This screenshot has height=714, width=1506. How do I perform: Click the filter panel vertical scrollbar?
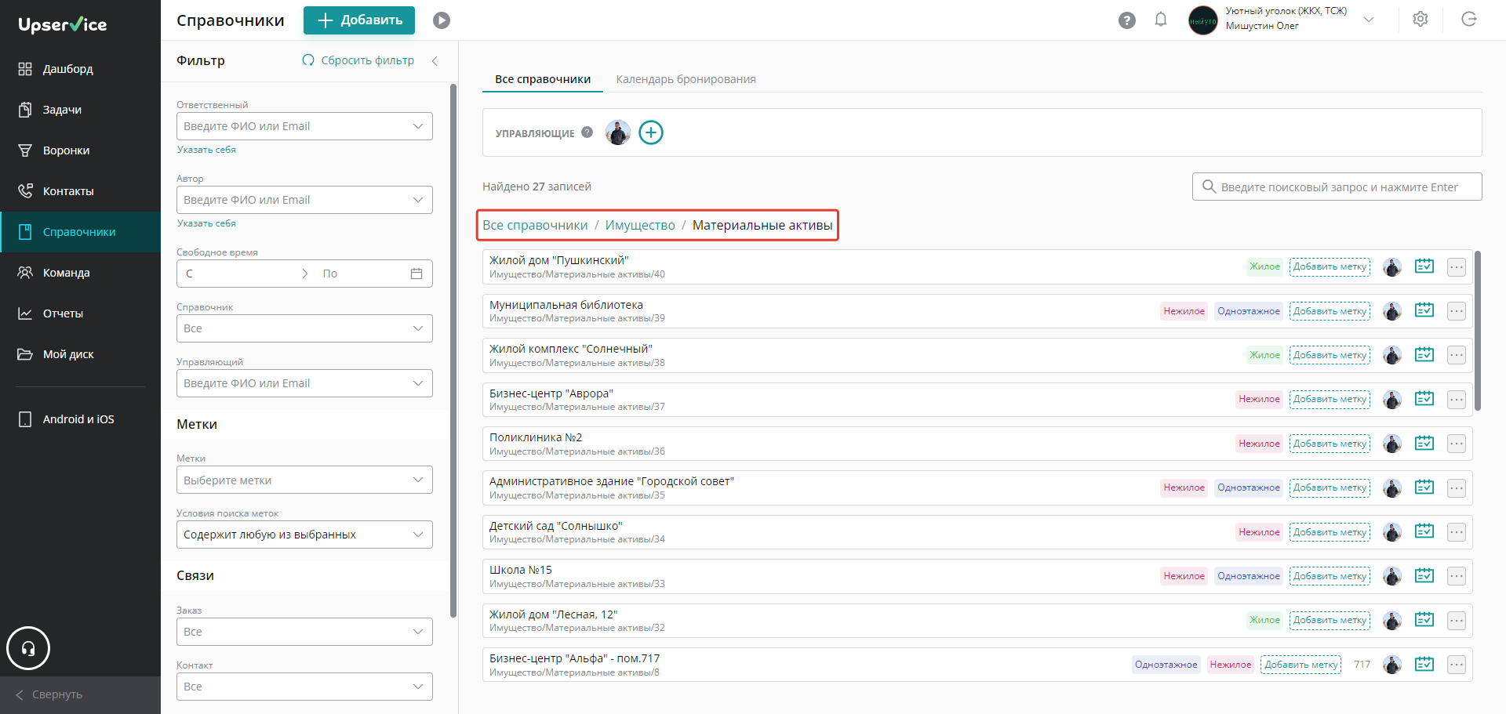pyautogui.click(x=453, y=351)
